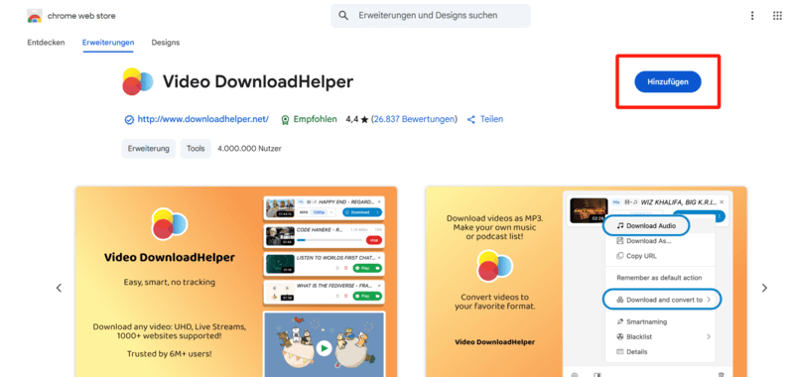Click the chrome web store header text
The height and width of the screenshot is (377, 794).
pos(81,16)
